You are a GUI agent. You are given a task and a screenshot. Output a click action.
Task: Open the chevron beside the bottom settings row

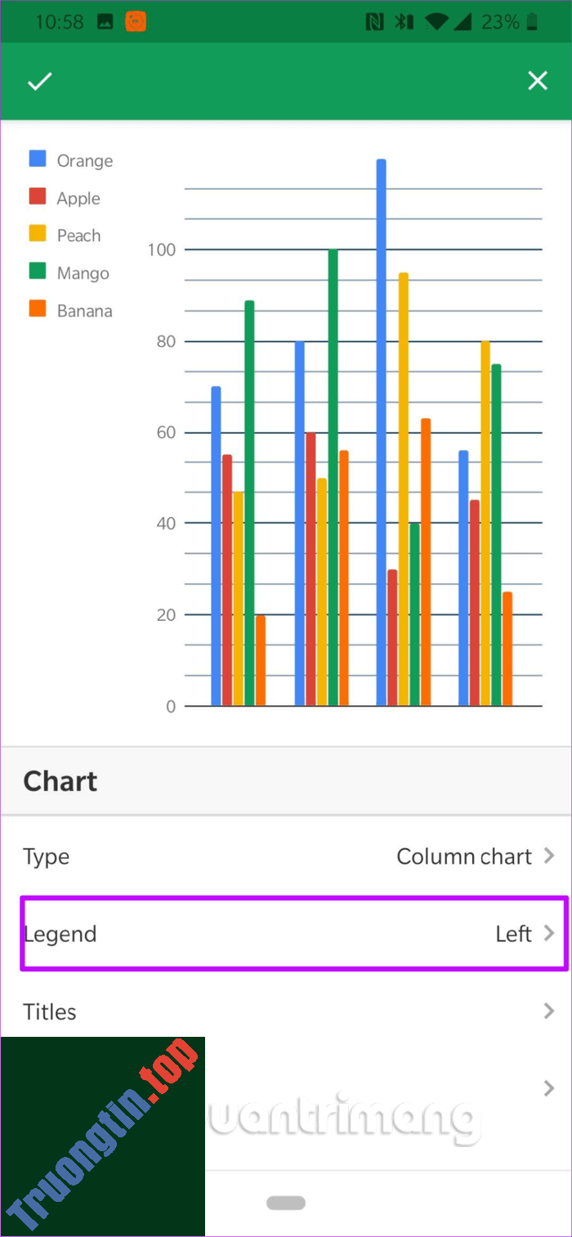pos(547,1087)
